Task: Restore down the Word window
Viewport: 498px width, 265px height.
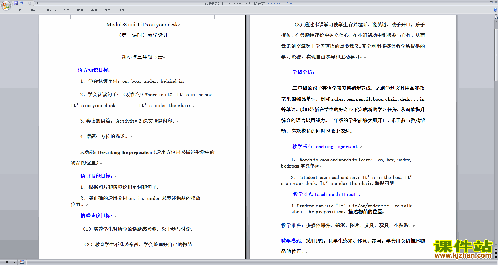Action: tap(491, 2)
